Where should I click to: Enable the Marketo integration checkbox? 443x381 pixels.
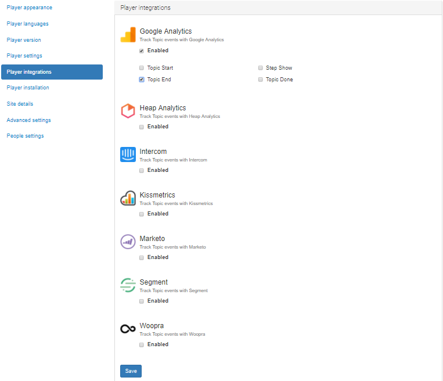tap(142, 257)
